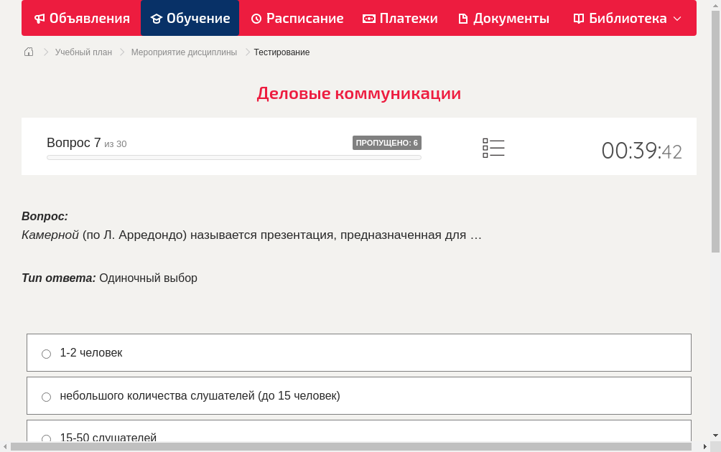The image size is (721, 452).
Task: Click the payment card icon near Платежи
Action: click(x=368, y=18)
